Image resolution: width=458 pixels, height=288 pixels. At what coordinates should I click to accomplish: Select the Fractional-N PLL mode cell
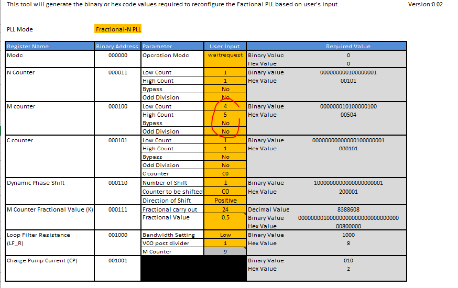click(x=118, y=29)
